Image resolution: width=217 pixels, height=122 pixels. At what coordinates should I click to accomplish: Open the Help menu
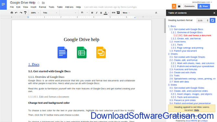click(x=78, y=7)
